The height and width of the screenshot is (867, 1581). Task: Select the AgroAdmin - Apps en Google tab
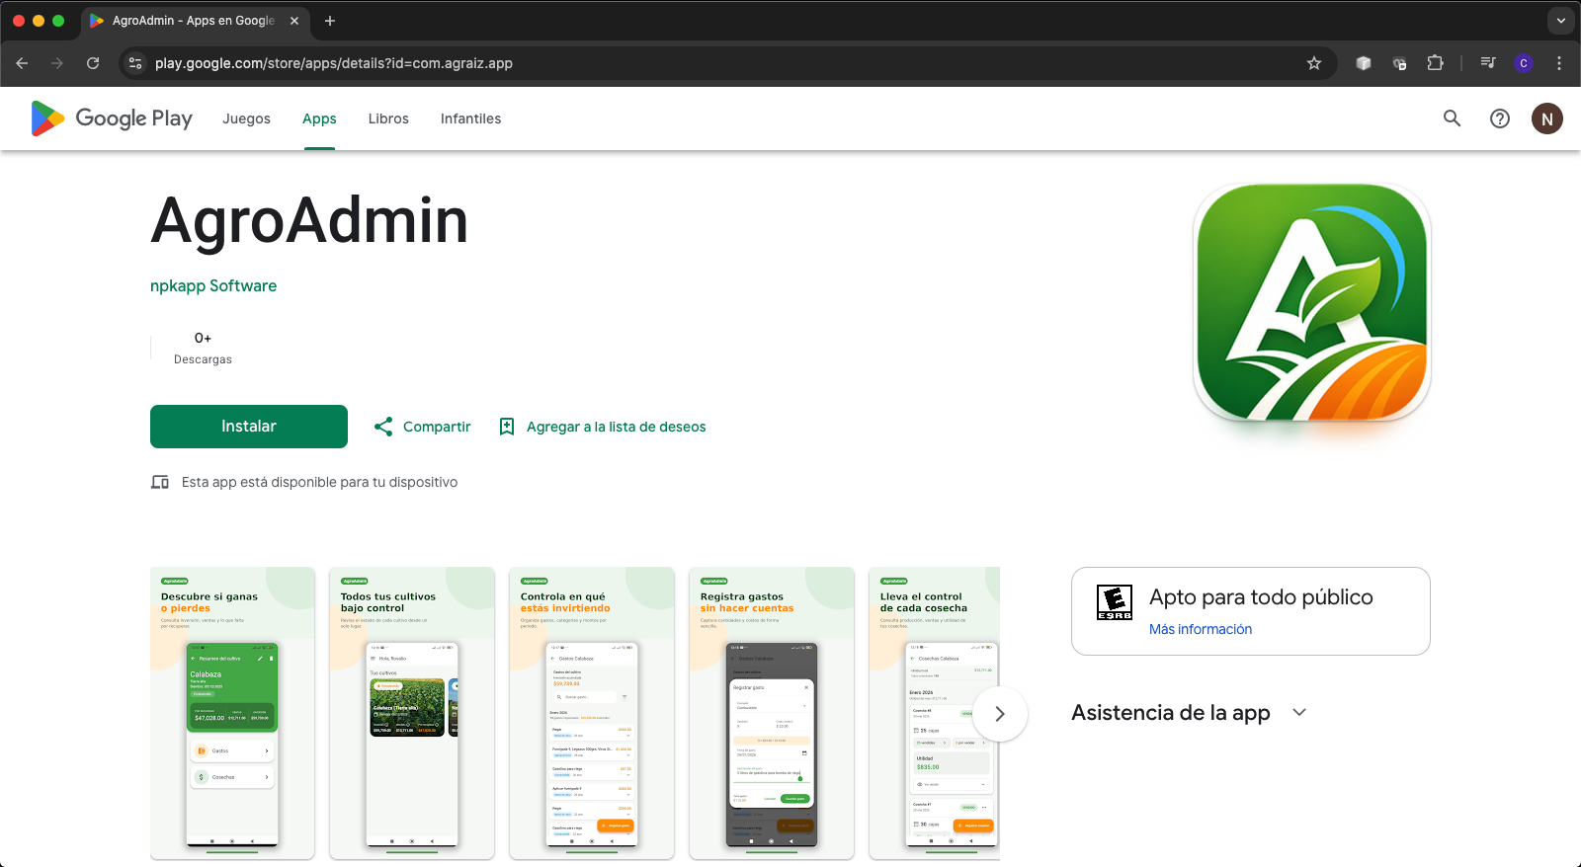point(194,21)
